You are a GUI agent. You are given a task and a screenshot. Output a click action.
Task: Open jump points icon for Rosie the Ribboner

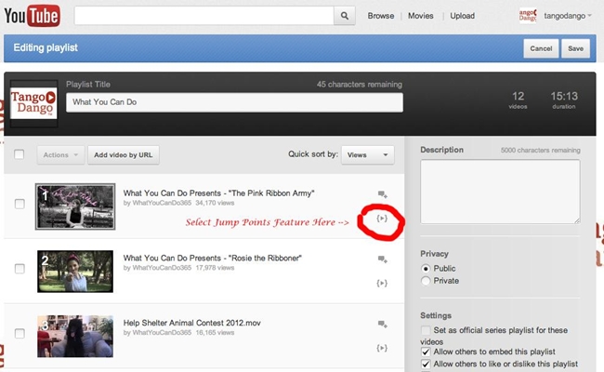tap(382, 283)
